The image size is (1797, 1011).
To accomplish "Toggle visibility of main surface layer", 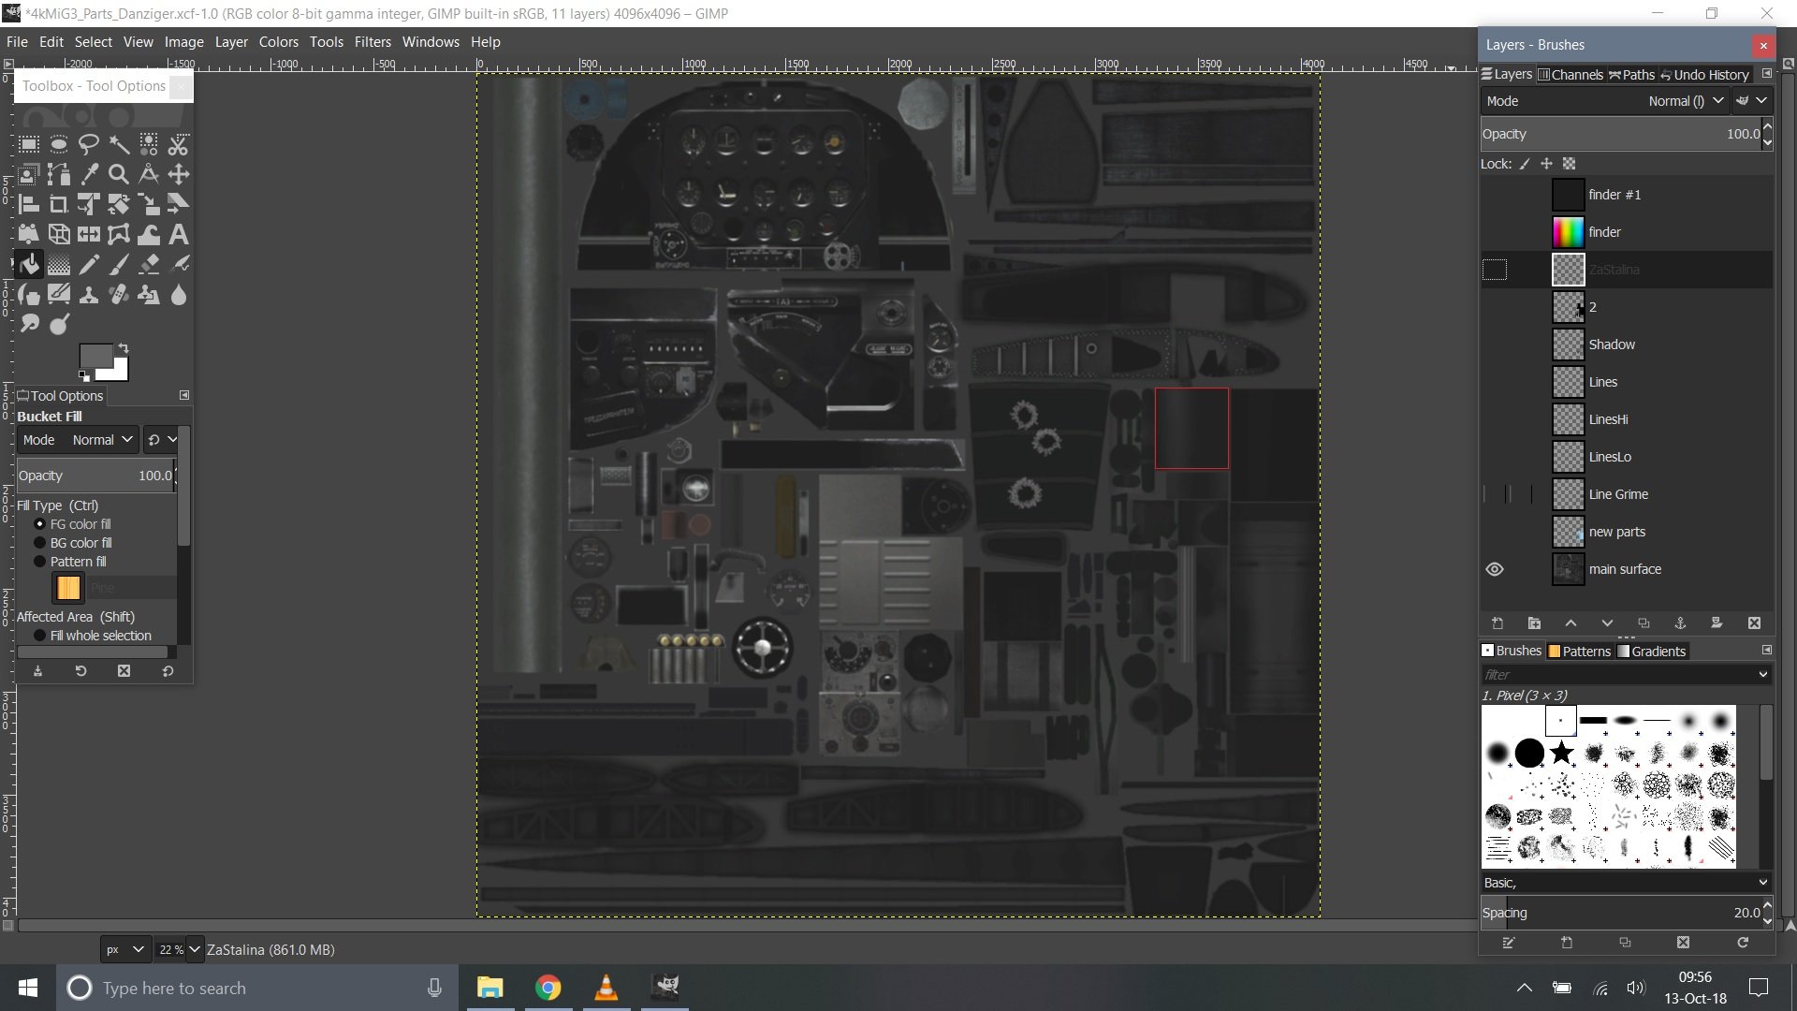I will 1495,569.
